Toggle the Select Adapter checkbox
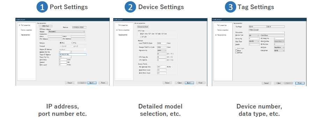The image size is (320, 128). (x=41, y=29)
